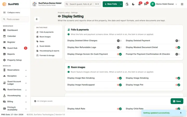The height and width of the screenshot is (117, 187).
Task: Toggle Display Adult Rate switch
Action: pos(119,109)
